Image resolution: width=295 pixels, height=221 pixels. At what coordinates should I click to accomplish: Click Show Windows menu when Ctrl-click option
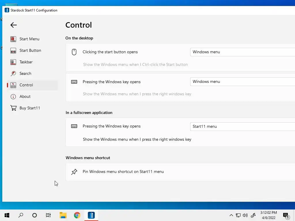(135, 65)
